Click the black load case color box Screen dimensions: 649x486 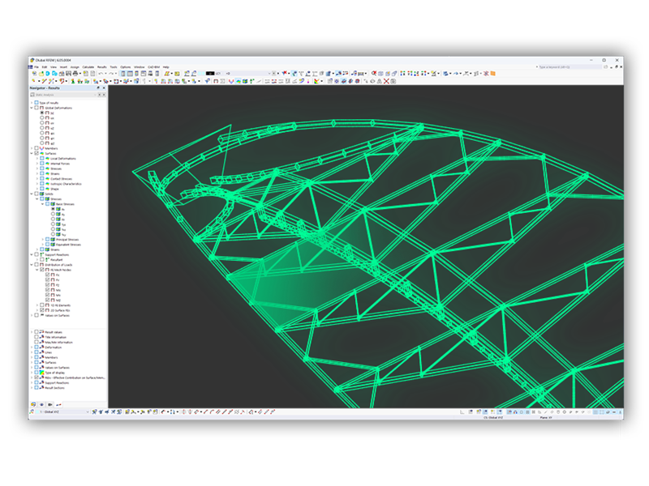click(x=210, y=74)
